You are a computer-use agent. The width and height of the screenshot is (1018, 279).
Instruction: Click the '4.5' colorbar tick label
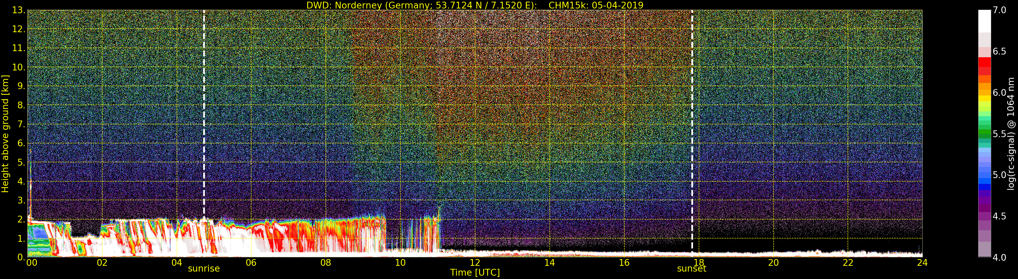click(x=999, y=216)
